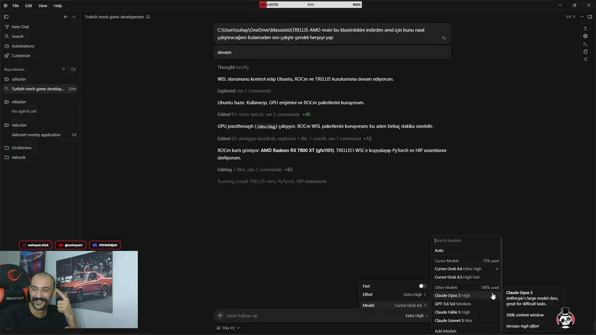Click 'Edited 01-rocm-wsl.sh, ran 2 commands' step
Viewport: 596px width, 335px height.
(264, 114)
